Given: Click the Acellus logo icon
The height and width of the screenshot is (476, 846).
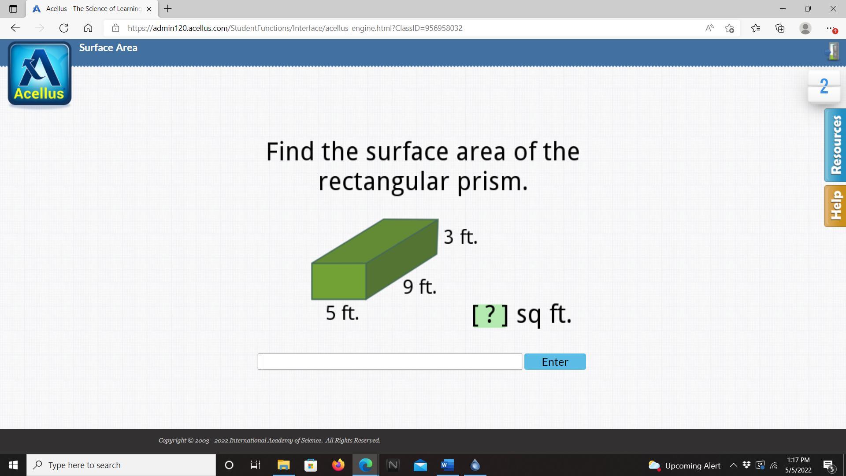Looking at the screenshot, I should click(x=40, y=74).
